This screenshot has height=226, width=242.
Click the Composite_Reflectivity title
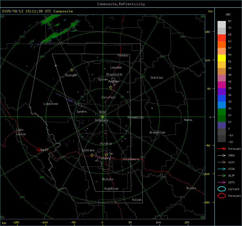121,4
